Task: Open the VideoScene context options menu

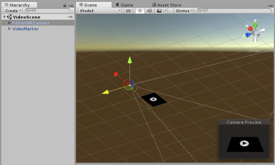Action: click(70, 17)
